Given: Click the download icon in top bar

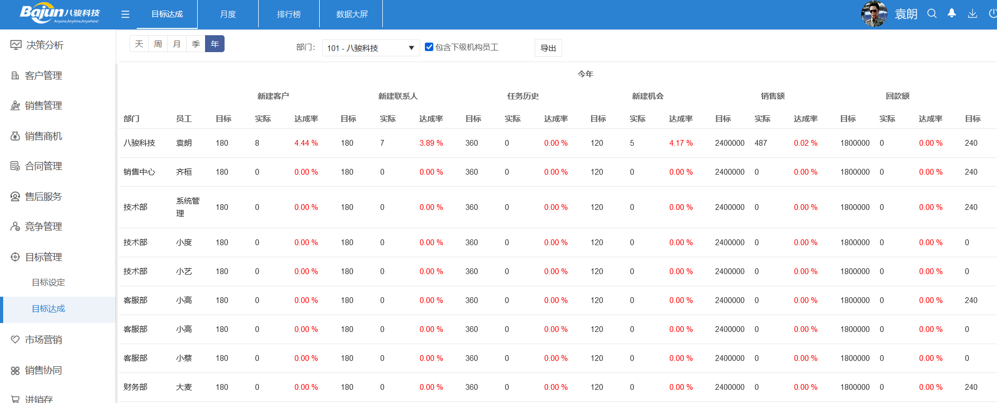Looking at the screenshot, I should pyautogui.click(x=972, y=14).
